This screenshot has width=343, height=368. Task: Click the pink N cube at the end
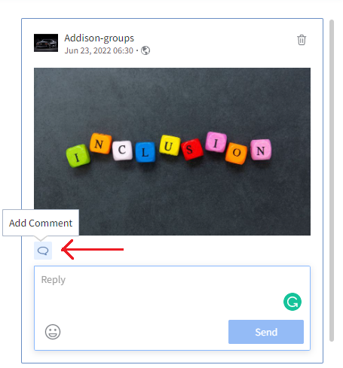[x=261, y=150]
